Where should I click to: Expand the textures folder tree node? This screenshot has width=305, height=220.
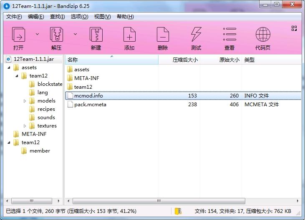click(x=25, y=126)
